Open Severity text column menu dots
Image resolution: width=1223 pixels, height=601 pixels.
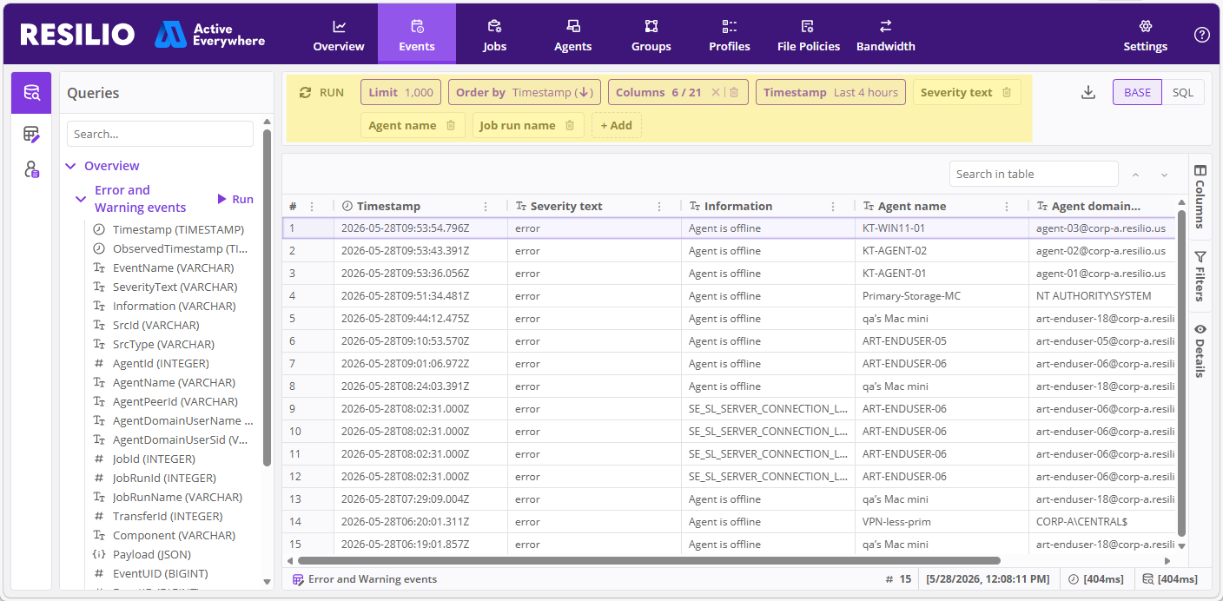pos(659,207)
